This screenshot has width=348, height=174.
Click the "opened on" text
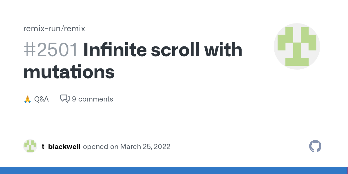pyautogui.click(x=101, y=146)
